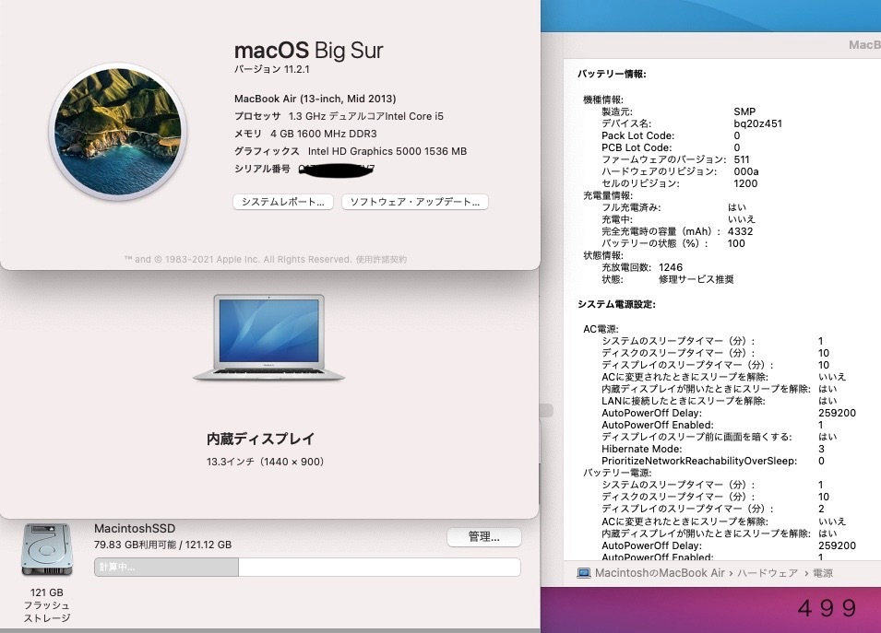Select MacBook Air (13-inch, Mid 2013) text

(x=315, y=99)
